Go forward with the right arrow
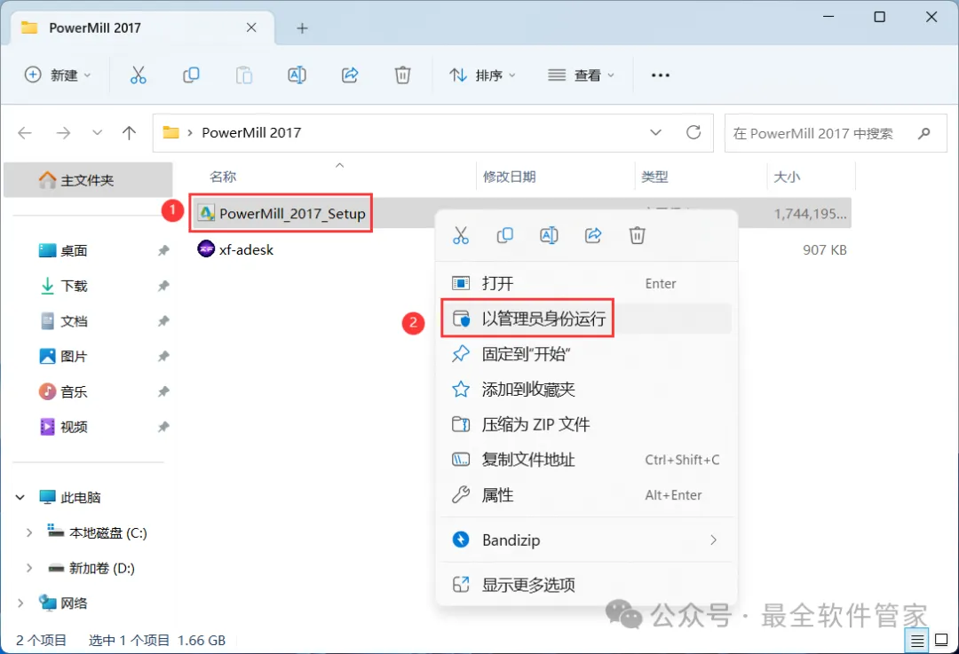This screenshot has width=959, height=654. coord(64,132)
